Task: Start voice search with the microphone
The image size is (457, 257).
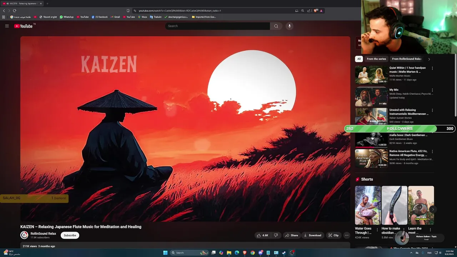Action: pos(290,26)
